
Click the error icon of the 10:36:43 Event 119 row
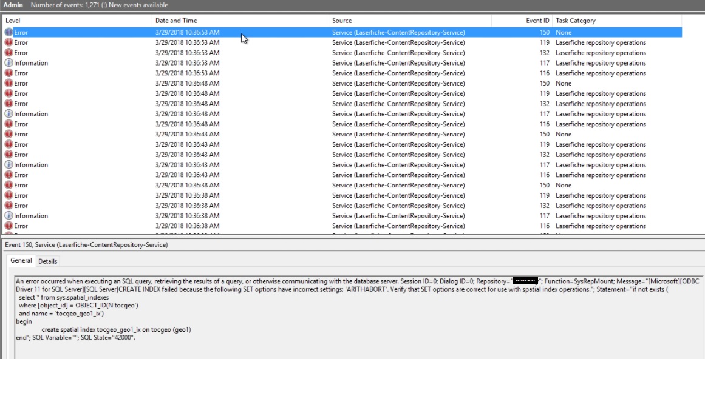point(9,144)
